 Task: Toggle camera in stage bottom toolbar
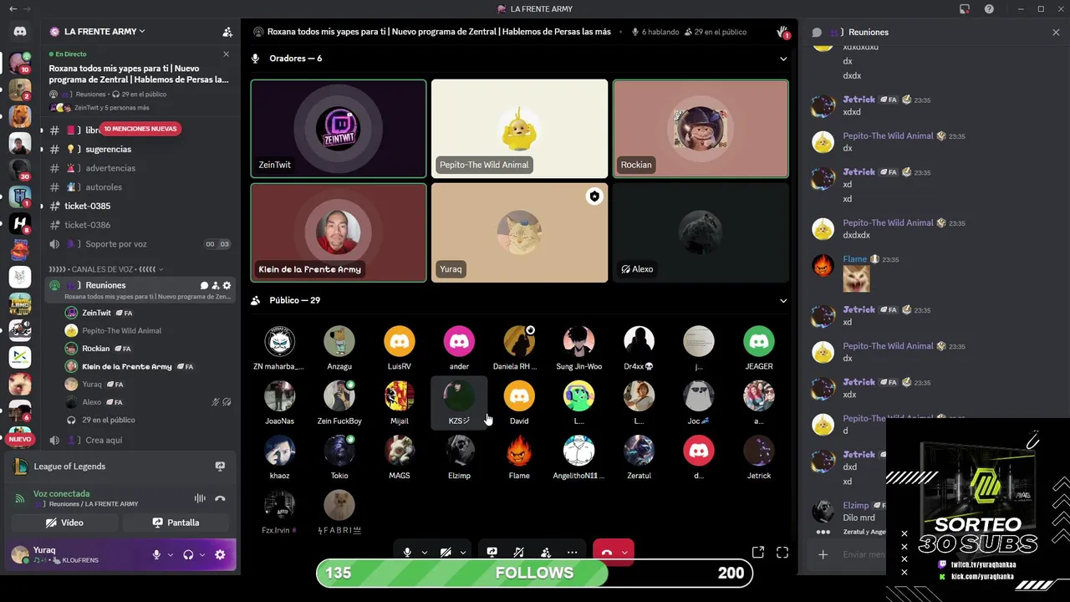click(x=446, y=553)
